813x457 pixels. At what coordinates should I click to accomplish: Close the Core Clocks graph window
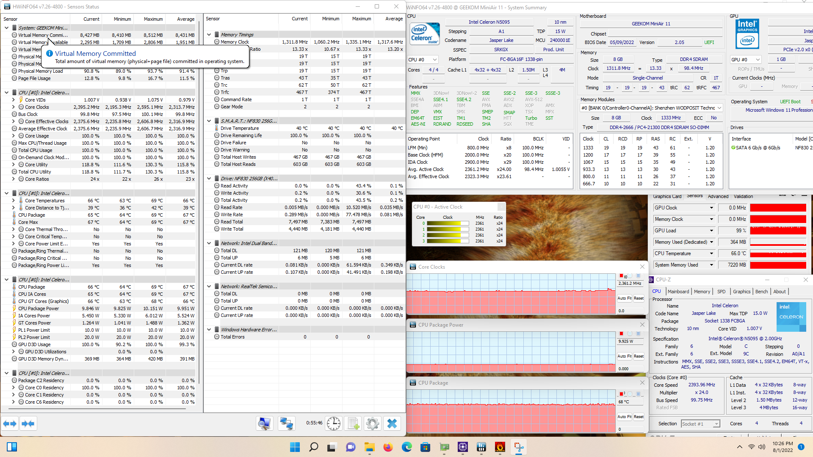(642, 267)
